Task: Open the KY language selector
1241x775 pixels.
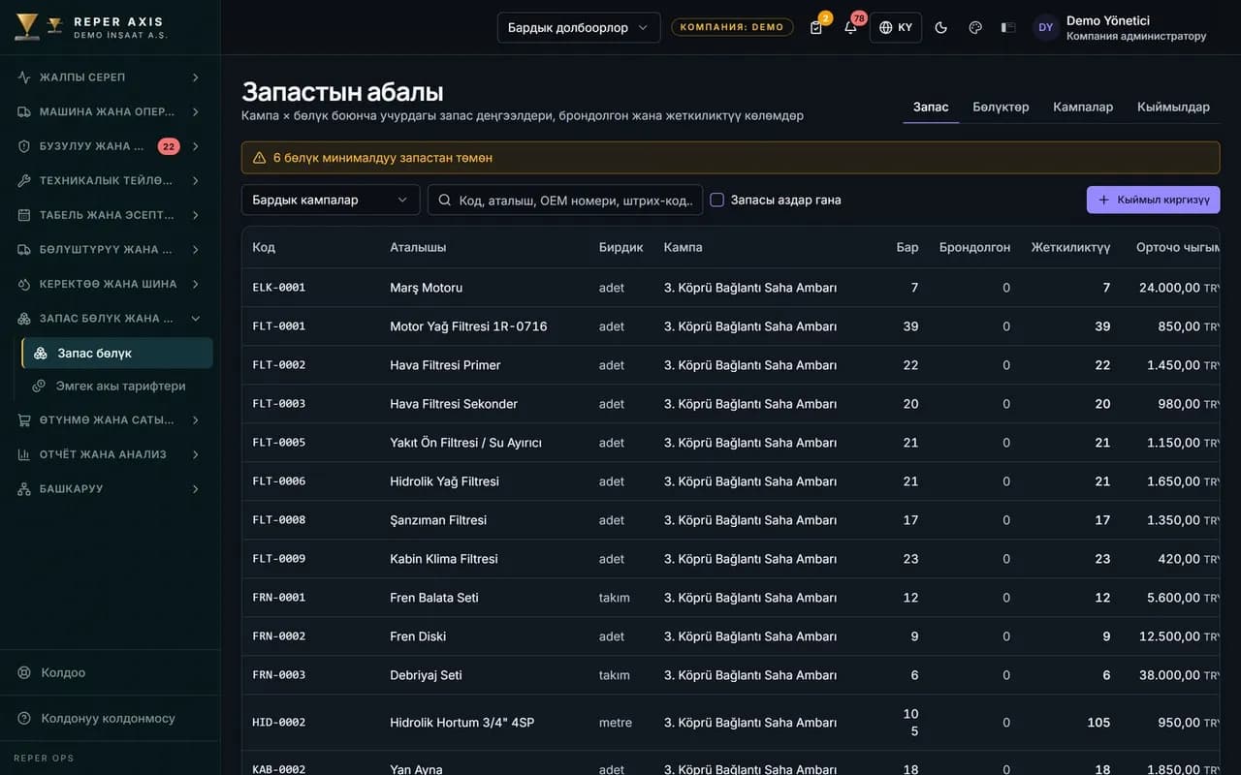Action: click(896, 27)
